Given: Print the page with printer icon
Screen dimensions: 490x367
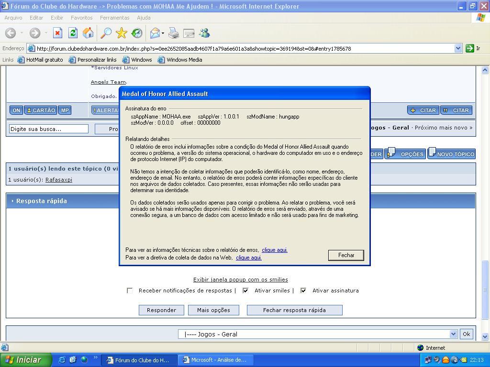Looking at the screenshot, I should tap(174, 33).
